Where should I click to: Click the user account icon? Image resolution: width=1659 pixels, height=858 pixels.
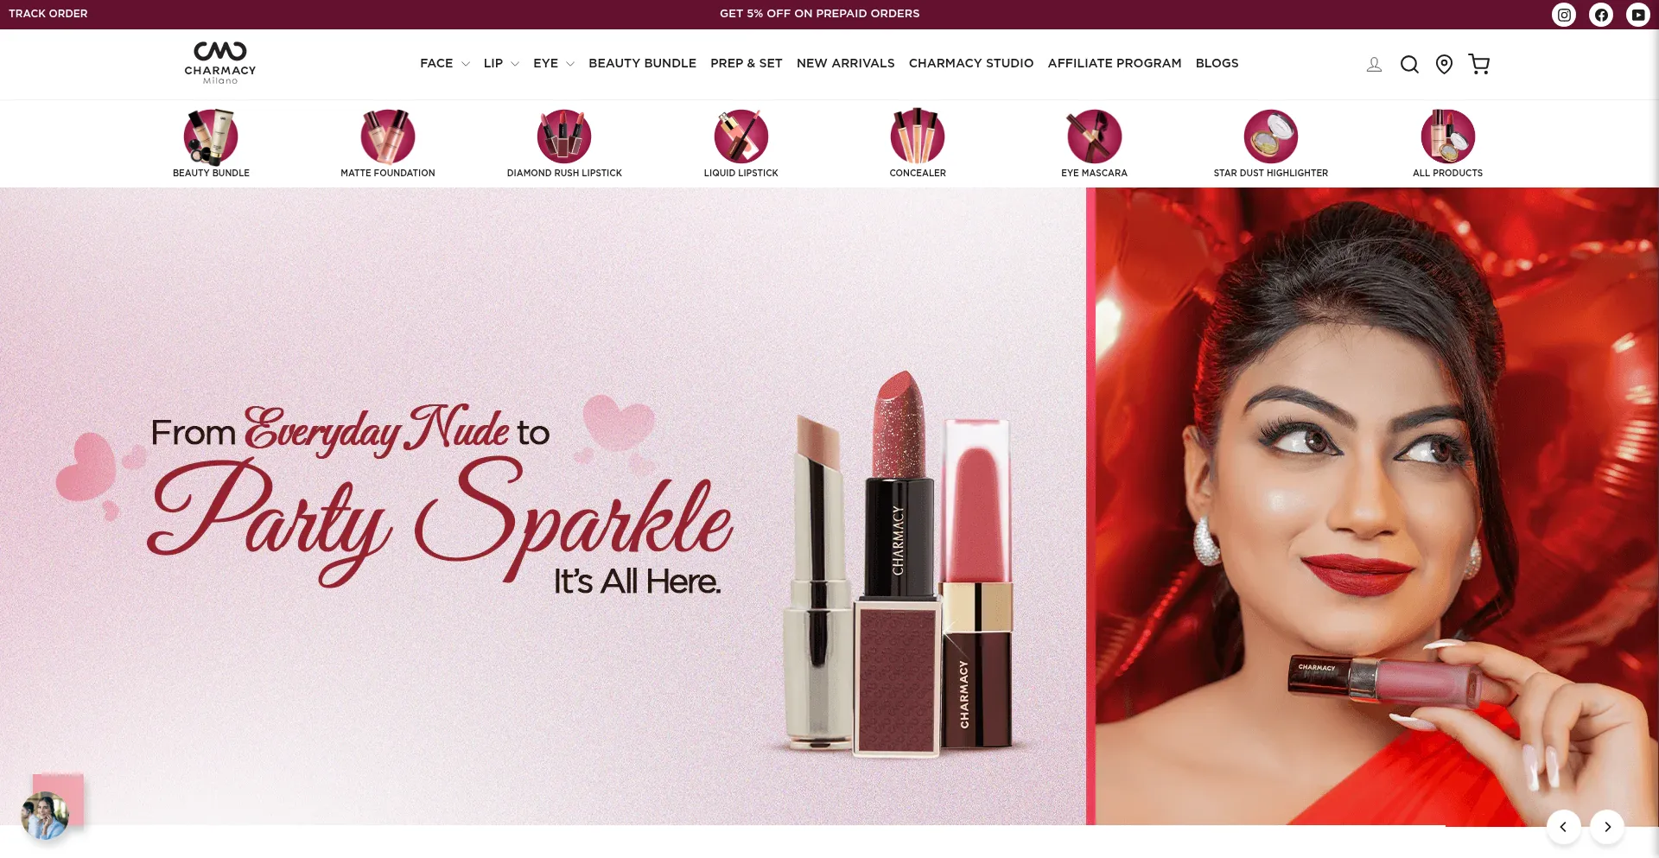coord(1374,64)
